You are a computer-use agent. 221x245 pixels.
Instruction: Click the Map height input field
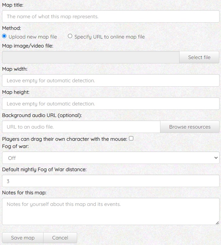click(110, 104)
